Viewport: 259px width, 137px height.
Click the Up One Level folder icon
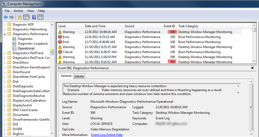pos(20,17)
